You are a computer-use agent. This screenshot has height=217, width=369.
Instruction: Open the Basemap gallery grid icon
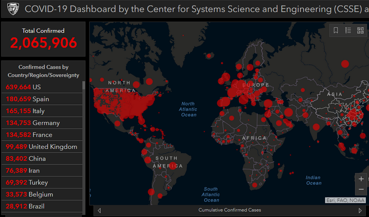(x=361, y=31)
